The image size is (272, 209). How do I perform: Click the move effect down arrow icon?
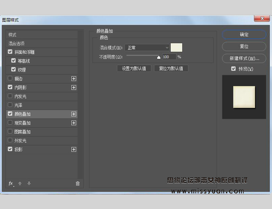point(29,183)
